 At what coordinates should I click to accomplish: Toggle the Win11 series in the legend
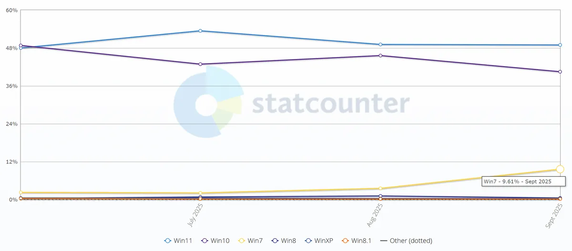178,241
